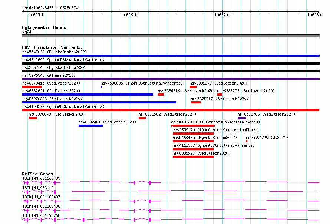Select the nsv6384616 Sedlazeck2020 label

187,91
